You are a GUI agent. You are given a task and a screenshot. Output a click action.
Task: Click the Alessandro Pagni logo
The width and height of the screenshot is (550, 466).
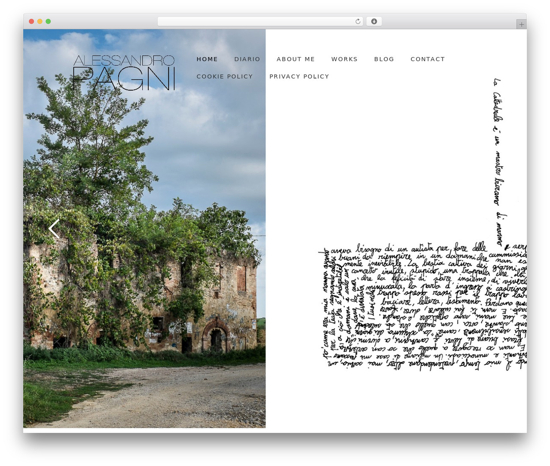pyautogui.click(x=124, y=73)
